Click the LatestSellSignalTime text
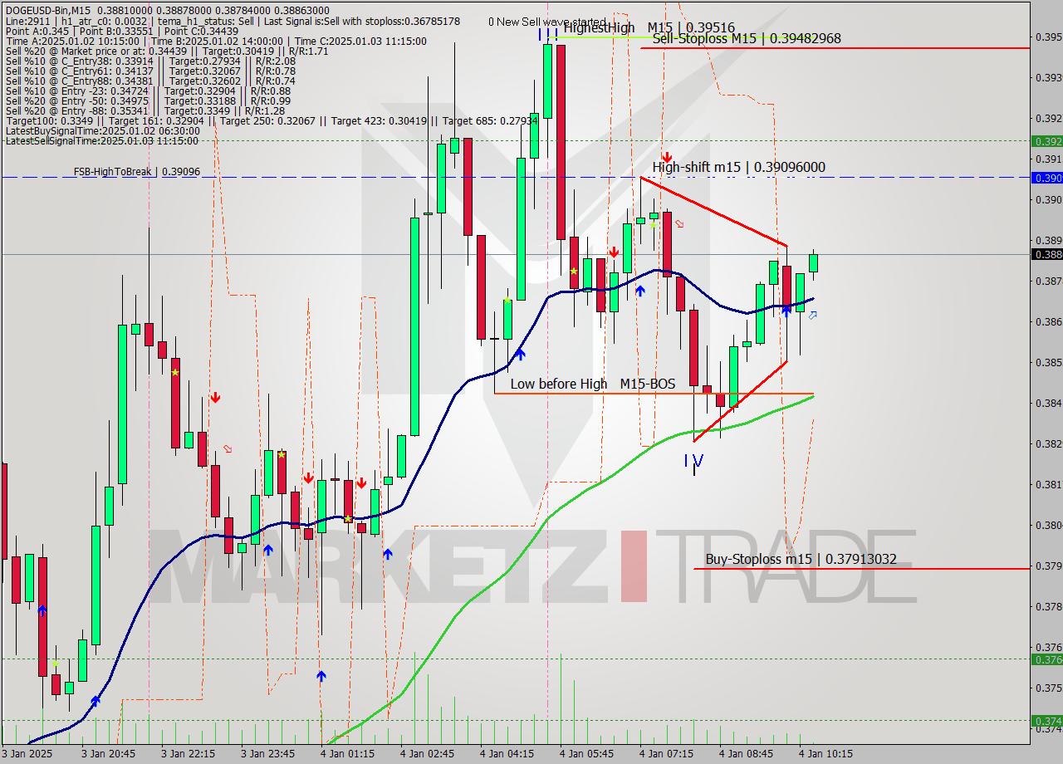 click(102, 140)
